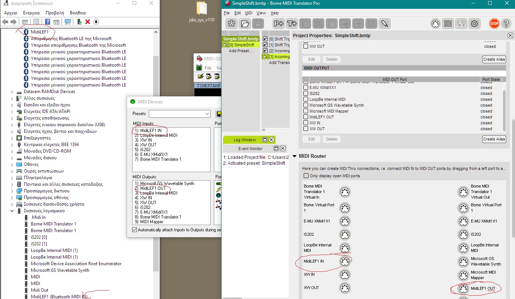The height and width of the screenshot is (299, 515).
Task: Expand the Μονάδες δίσκου node
Action: [x=12, y=158]
